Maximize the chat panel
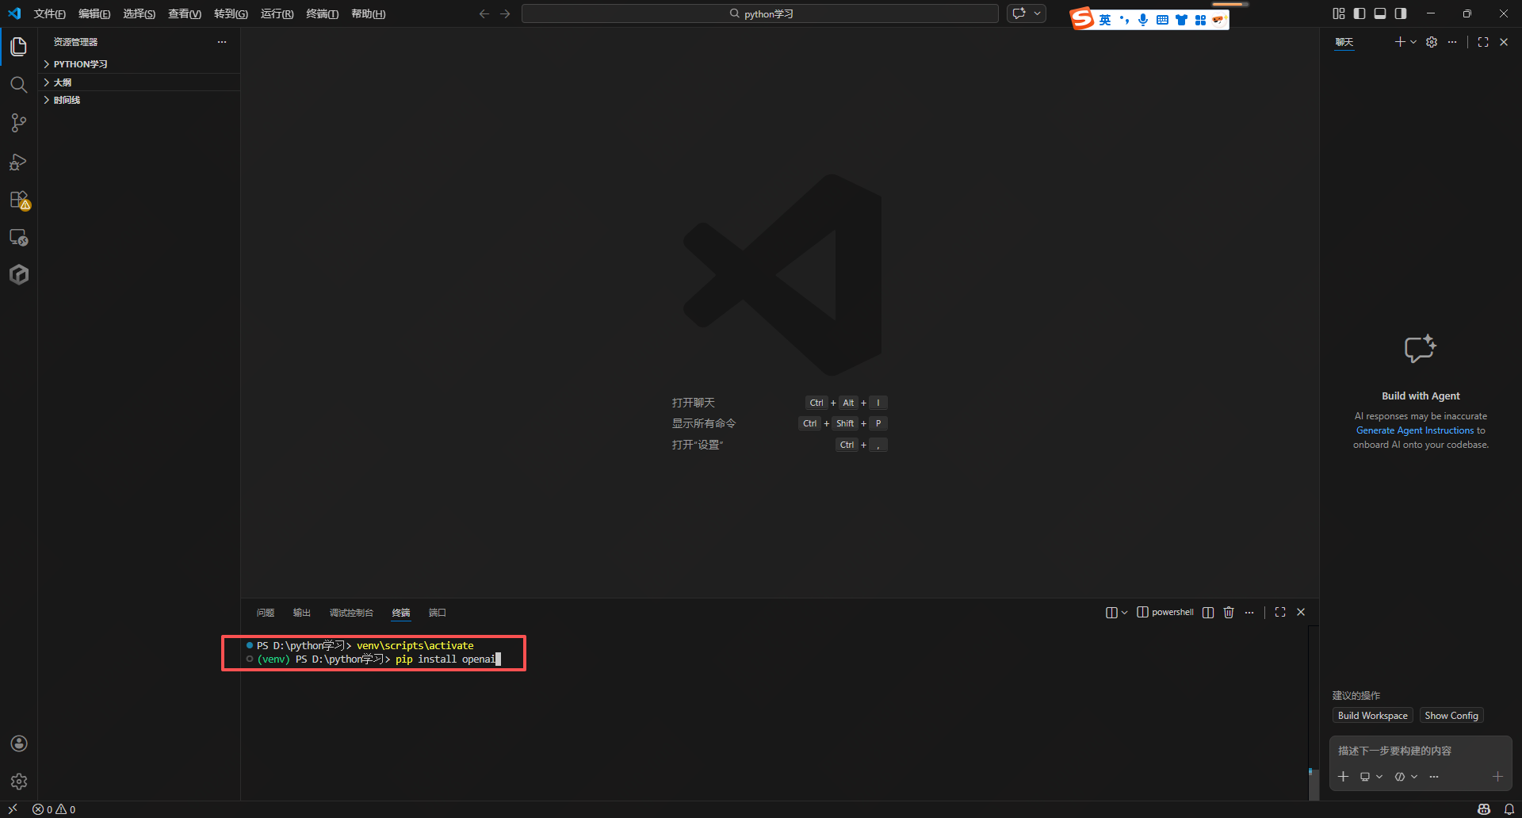 pos(1483,42)
